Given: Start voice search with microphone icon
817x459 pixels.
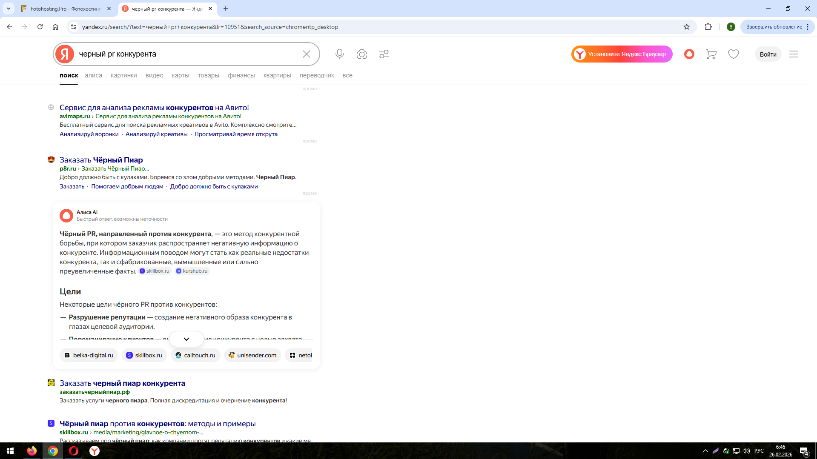Looking at the screenshot, I should coord(340,54).
